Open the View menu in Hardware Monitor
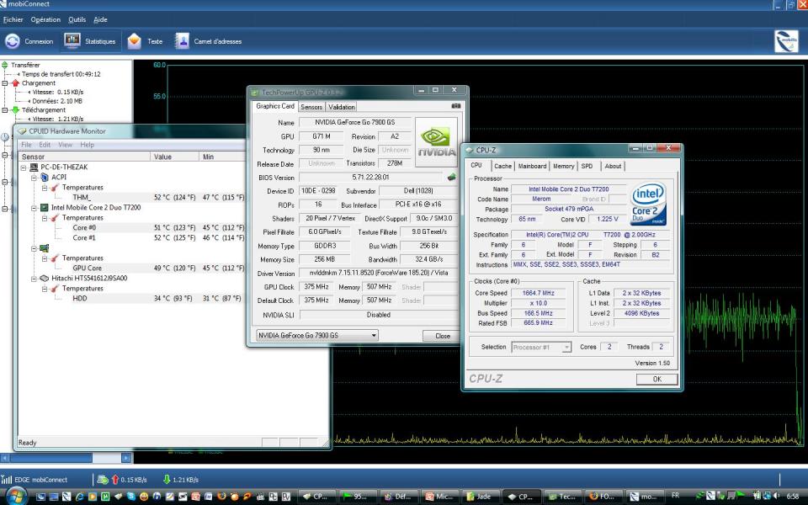Screen dimensions: 808x505 click(x=65, y=145)
